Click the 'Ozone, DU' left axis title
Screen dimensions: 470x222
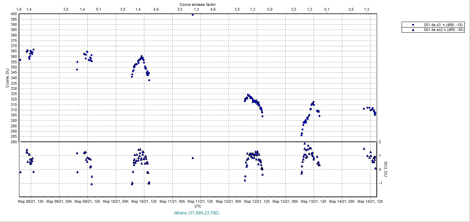(7, 78)
